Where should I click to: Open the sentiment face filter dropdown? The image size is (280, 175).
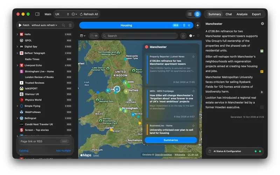point(192,36)
